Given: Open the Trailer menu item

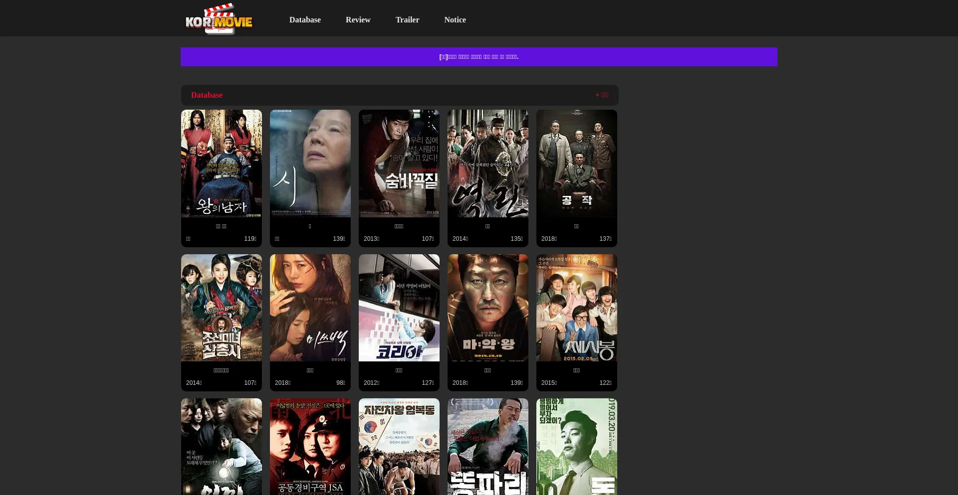Looking at the screenshot, I should (407, 19).
